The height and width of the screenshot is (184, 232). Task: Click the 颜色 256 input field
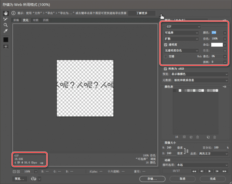pos(217,33)
